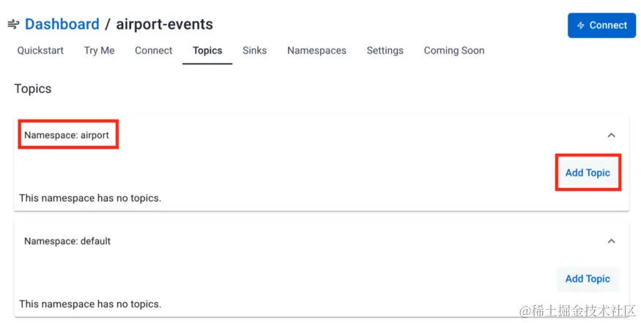Open the Namespaces tab
This screenshot has width=641, height=323.
click(316, 51)
